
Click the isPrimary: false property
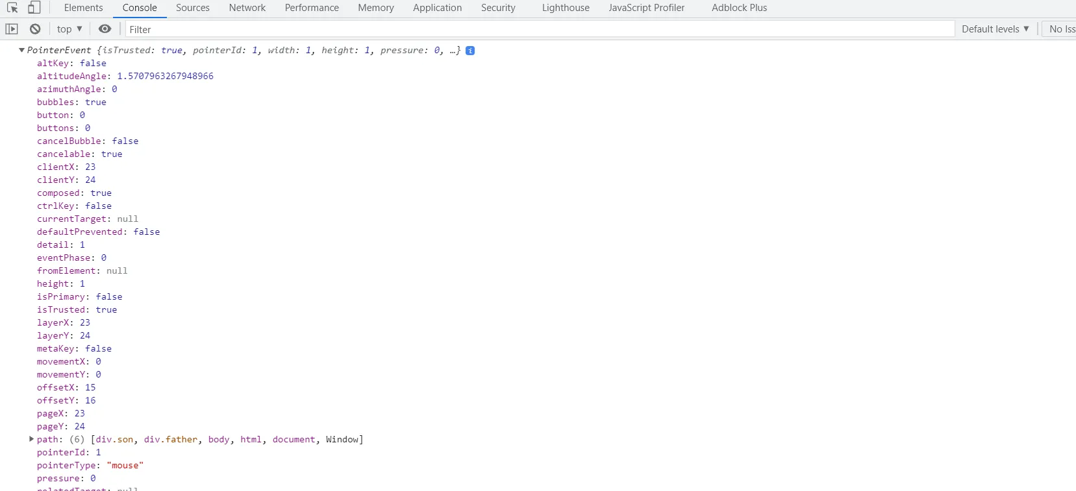click(80, 297)
